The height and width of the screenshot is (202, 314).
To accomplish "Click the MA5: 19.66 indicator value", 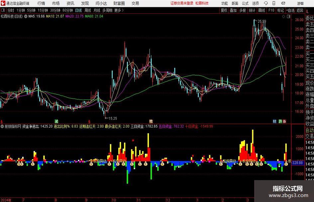I will click(x=37, y=16).
